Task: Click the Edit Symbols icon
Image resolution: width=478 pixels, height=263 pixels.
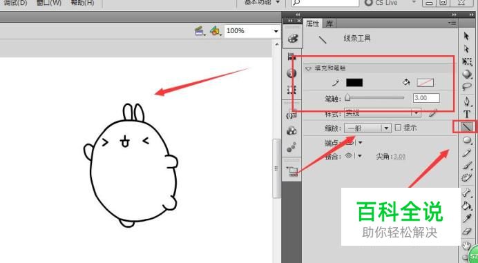Action: [x=216, y=31]
